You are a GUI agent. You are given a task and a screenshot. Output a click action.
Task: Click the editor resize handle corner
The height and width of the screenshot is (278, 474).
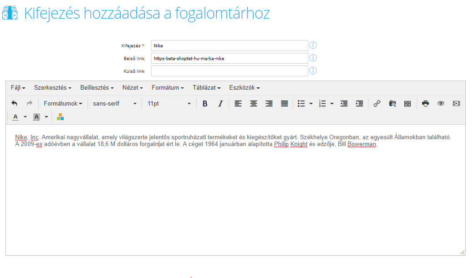pyautogui.click(x=462, y=252)
